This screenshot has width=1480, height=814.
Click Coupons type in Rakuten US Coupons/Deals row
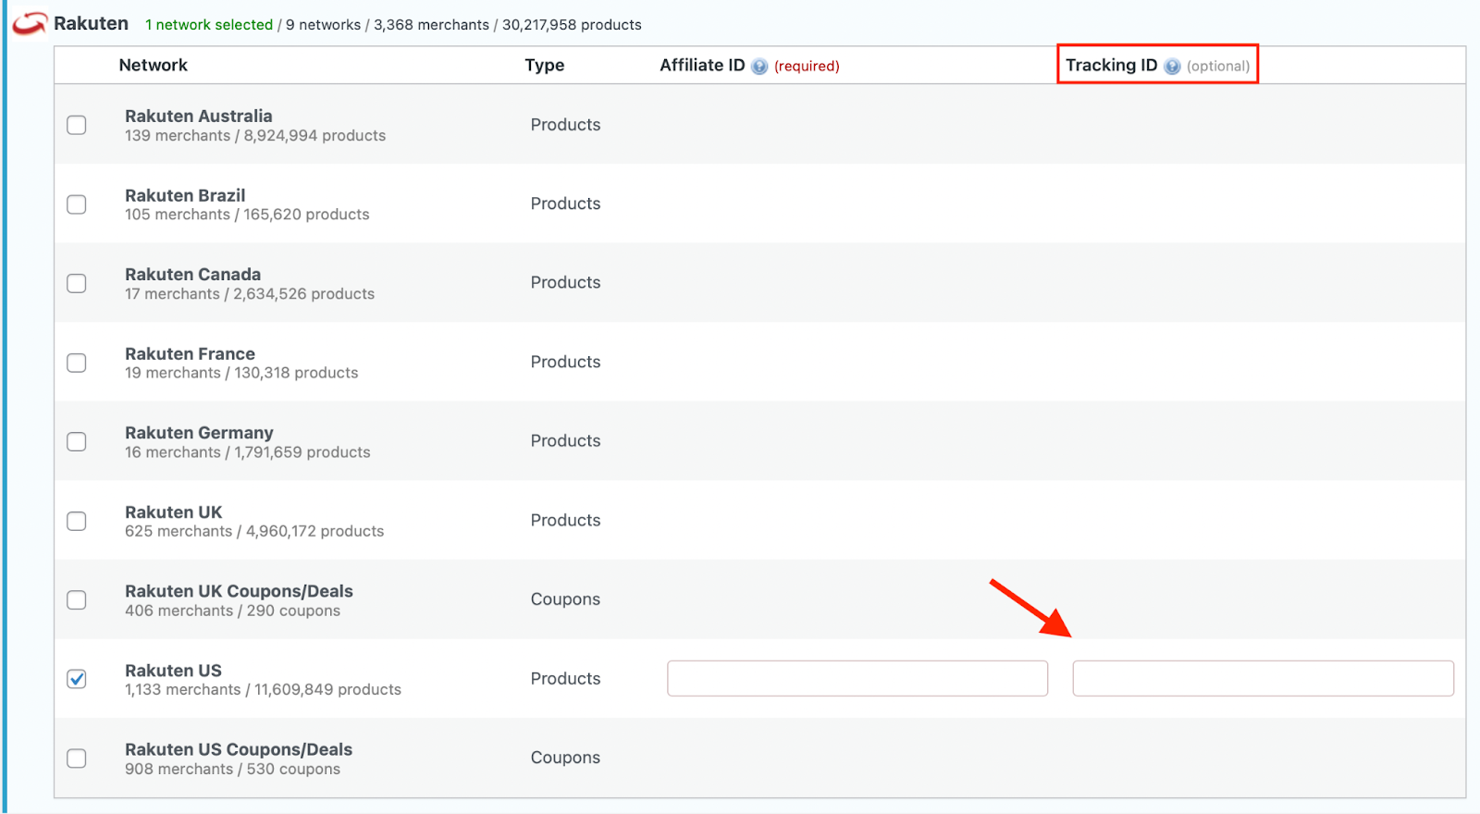[x=565, y=758]
